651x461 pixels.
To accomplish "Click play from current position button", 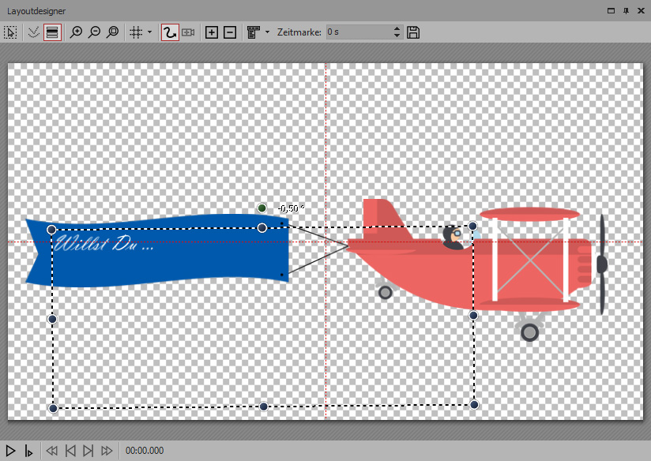I will [28, 451].
